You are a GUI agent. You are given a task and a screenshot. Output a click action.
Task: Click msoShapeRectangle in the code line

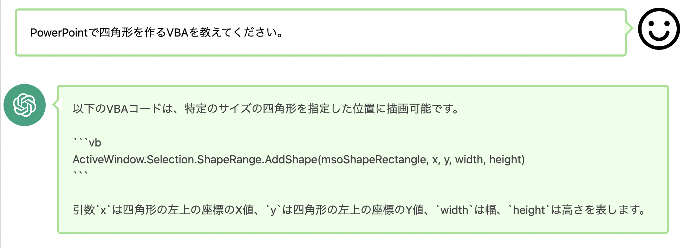point(374,159)
